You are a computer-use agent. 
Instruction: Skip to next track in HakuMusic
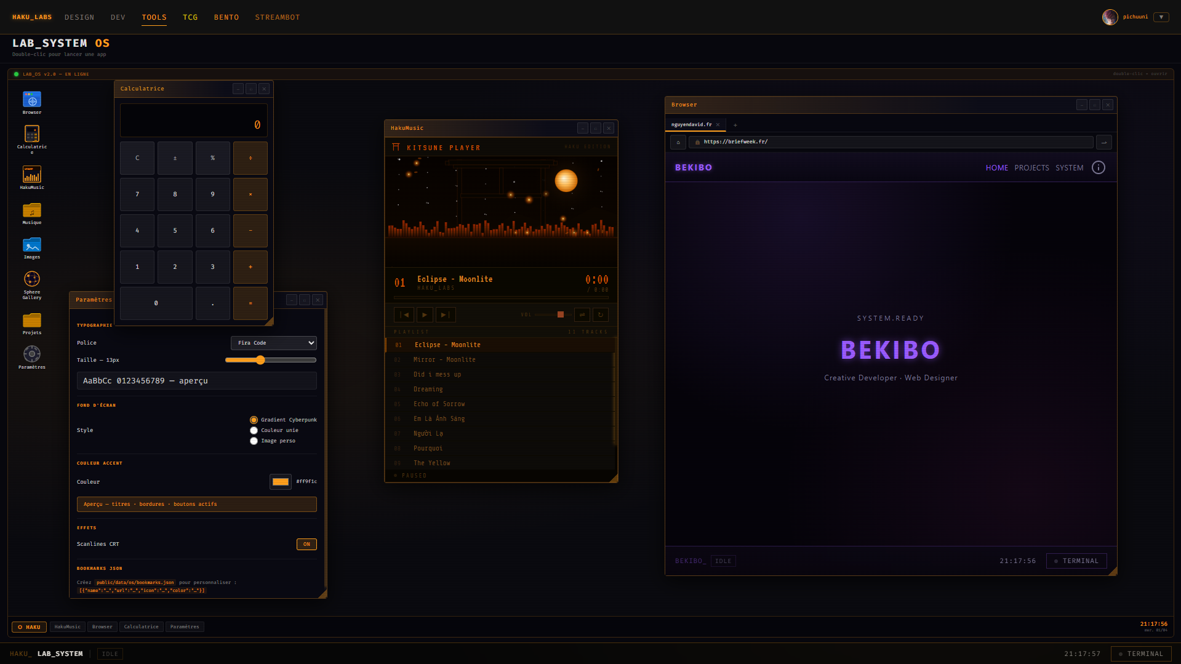coord(446,315)
